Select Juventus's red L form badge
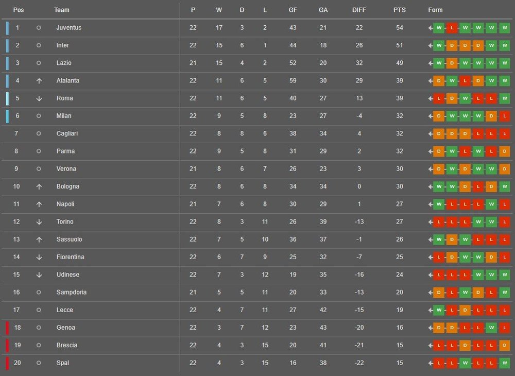The width and height of the screenshot is (515, 376). 452,28
